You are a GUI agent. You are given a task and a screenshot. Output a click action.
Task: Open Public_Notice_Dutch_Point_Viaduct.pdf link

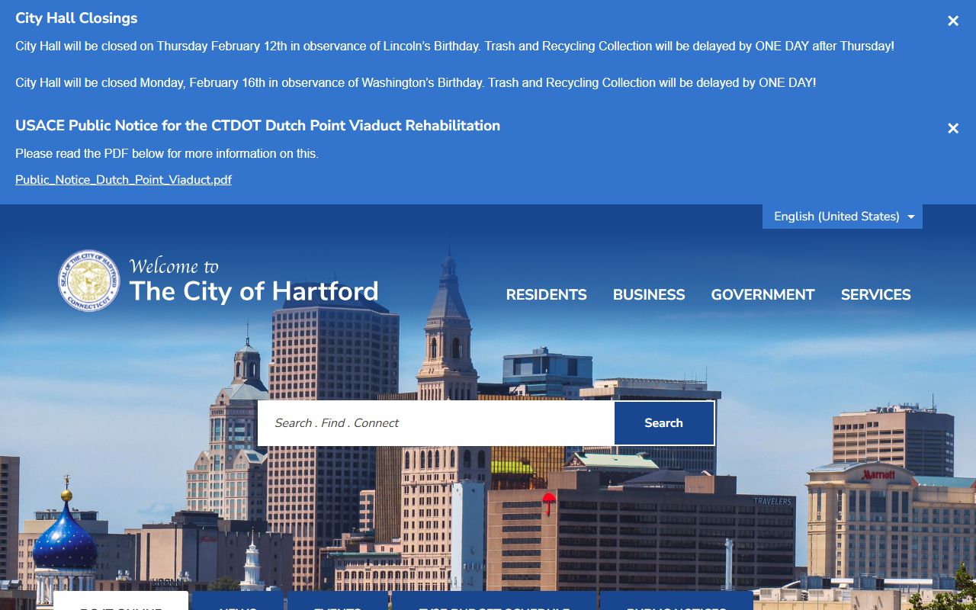tap(124, 180)
